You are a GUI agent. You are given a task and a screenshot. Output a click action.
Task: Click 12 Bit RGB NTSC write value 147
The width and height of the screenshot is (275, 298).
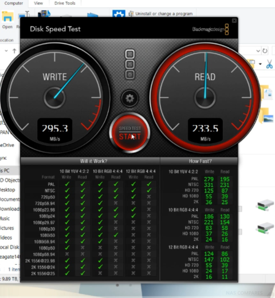point(209,260)
